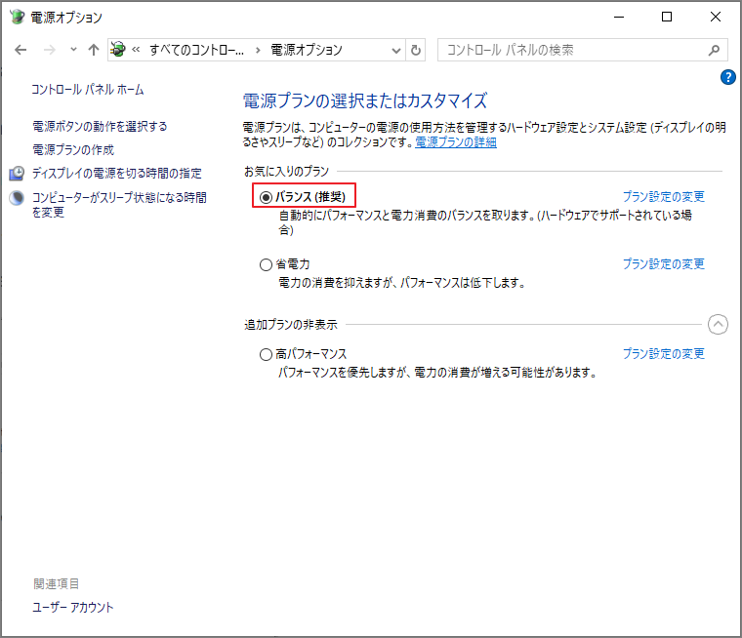Click the sleep moon icon in sidebar

(17, 198)
